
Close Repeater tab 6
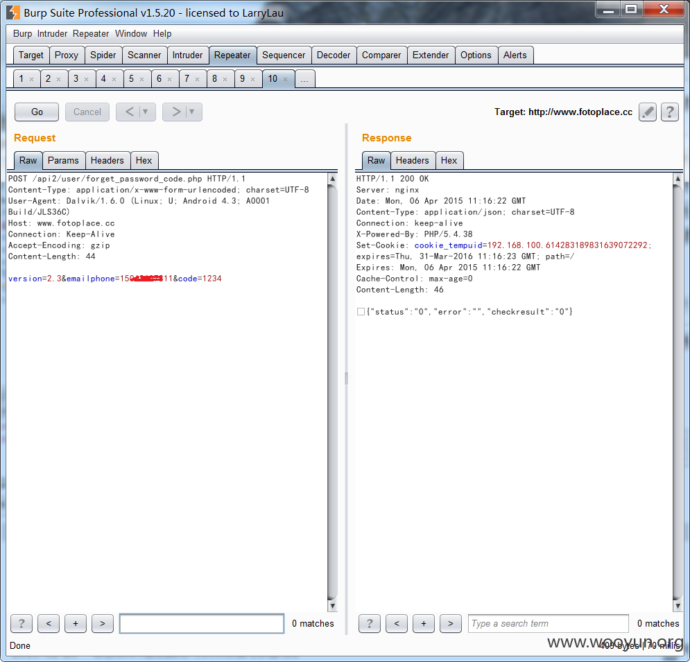[169, 80]
